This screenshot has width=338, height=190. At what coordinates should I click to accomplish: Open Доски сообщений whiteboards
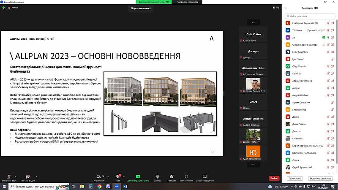204,178
